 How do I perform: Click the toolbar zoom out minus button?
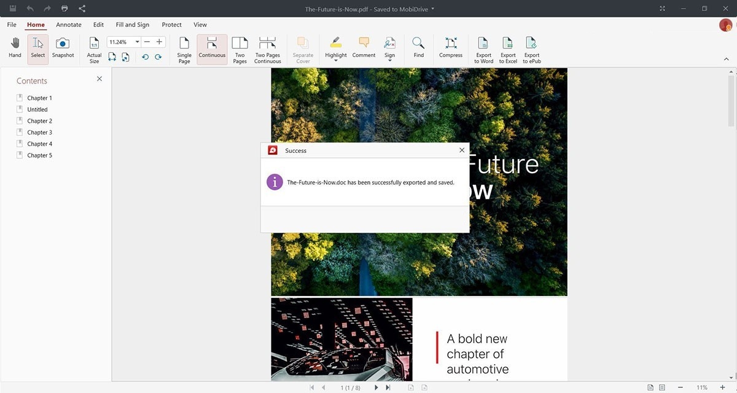[x=147, y=42]
